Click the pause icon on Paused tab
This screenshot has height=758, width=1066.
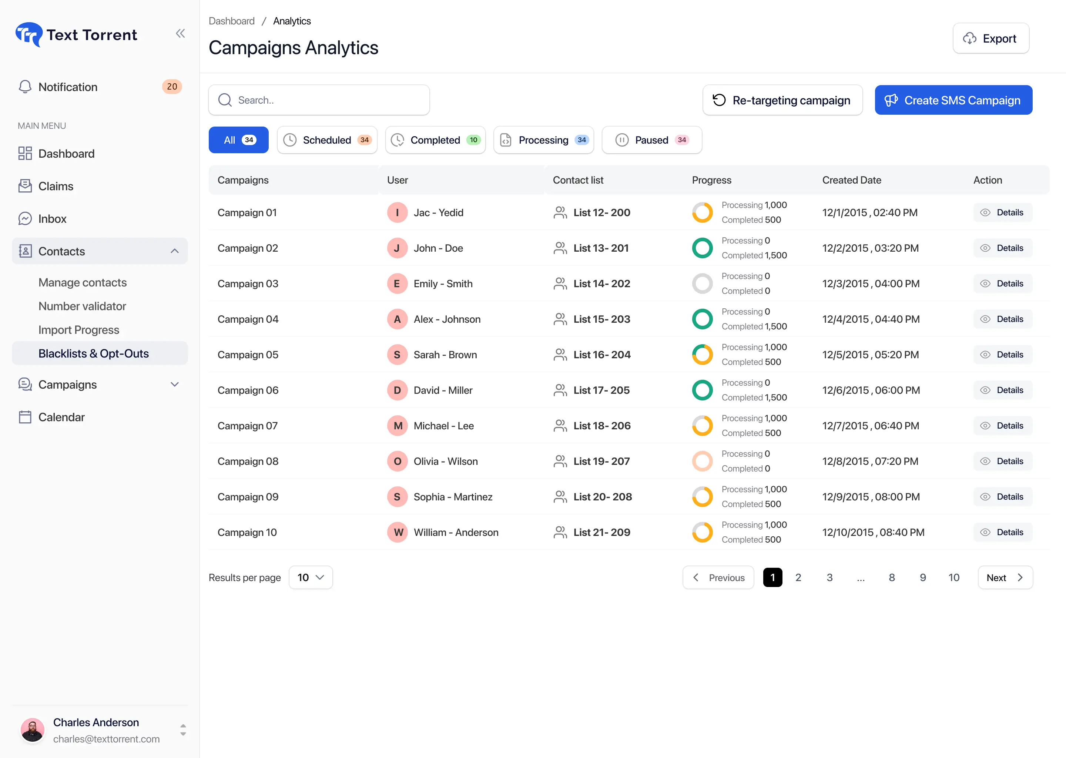pos(622,140)
